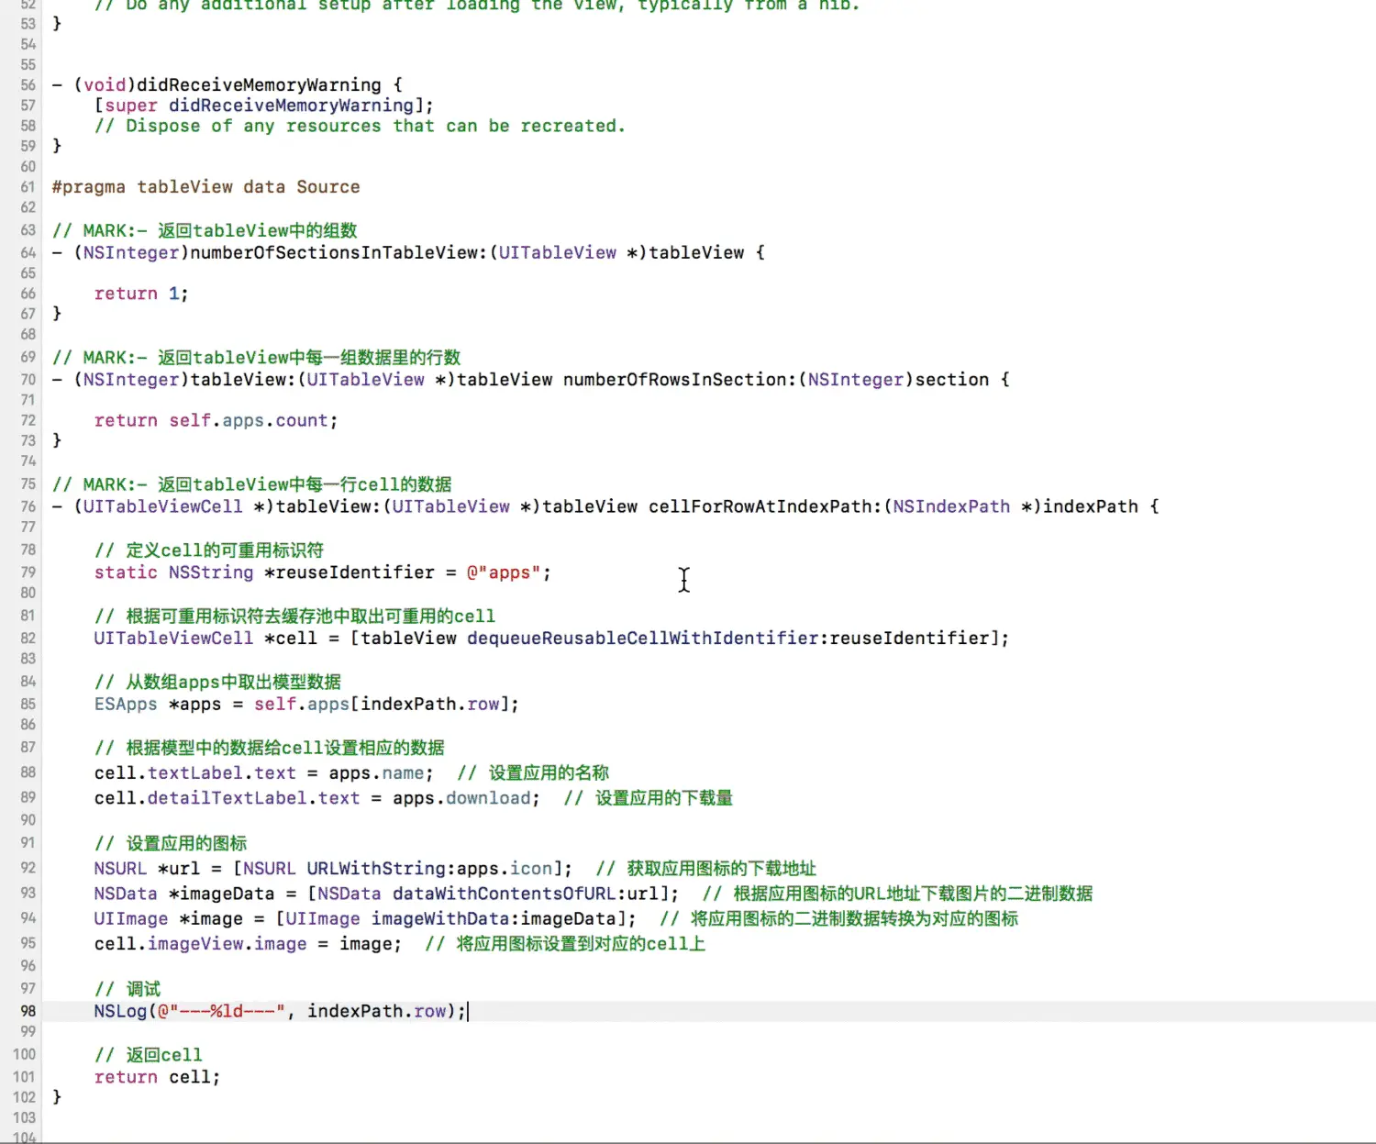
Task: Click 'imageWithData:imageData' call
Action: [x=494, y=918]
